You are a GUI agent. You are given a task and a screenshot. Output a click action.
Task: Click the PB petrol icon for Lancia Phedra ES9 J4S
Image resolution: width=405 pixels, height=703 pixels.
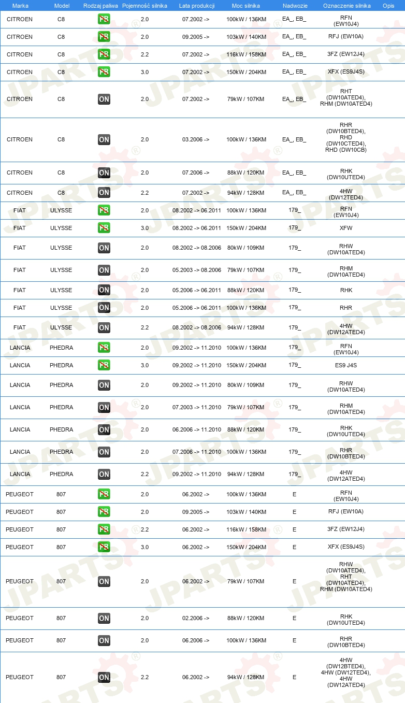[x=104, y=365]
